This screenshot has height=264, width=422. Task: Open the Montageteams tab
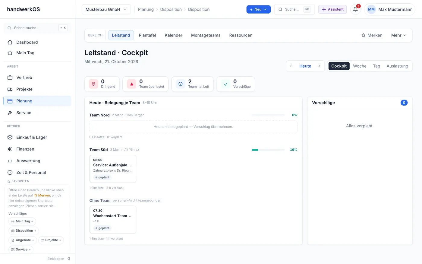tap(206, 35)
